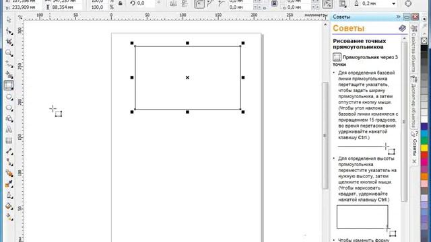Click the rectangle center X marker
Viewport: 431px width, 242px height.
pyautogui.click(x=187, y=78)
